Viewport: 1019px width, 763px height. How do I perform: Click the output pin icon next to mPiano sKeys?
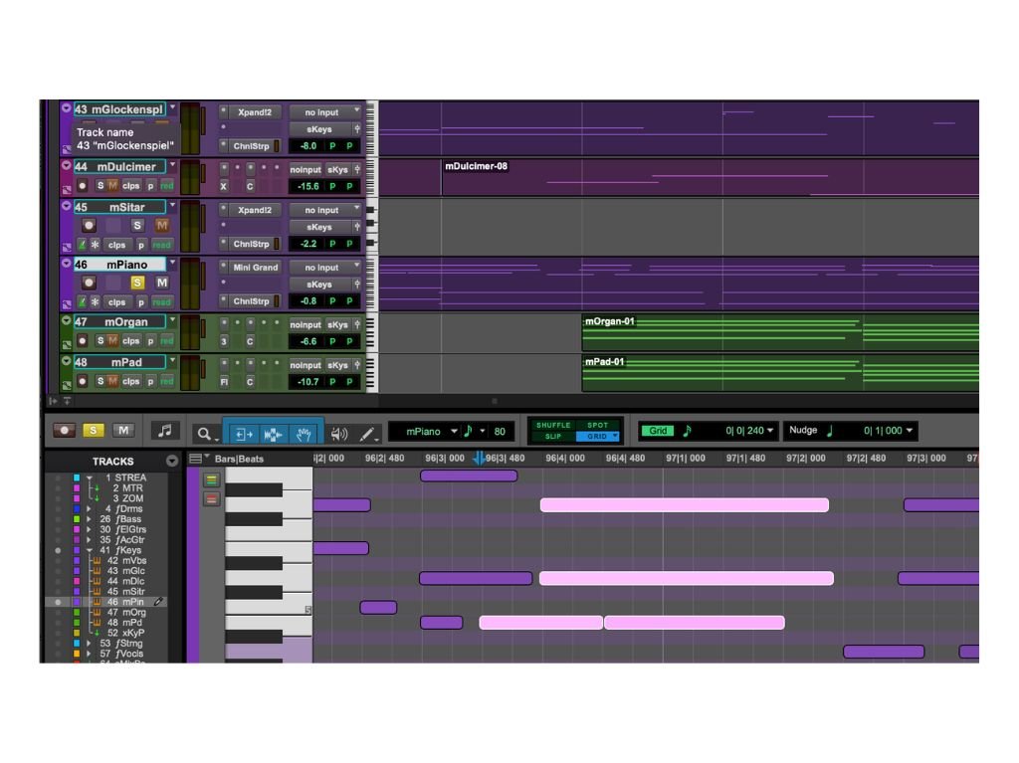(x=357, y=285)
